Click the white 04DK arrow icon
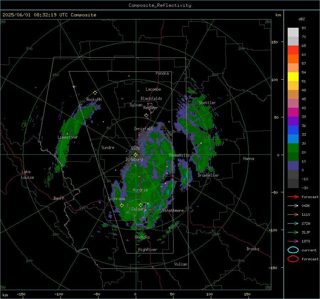The height and width of the screenshot is (299, 320). click(293, 206)
